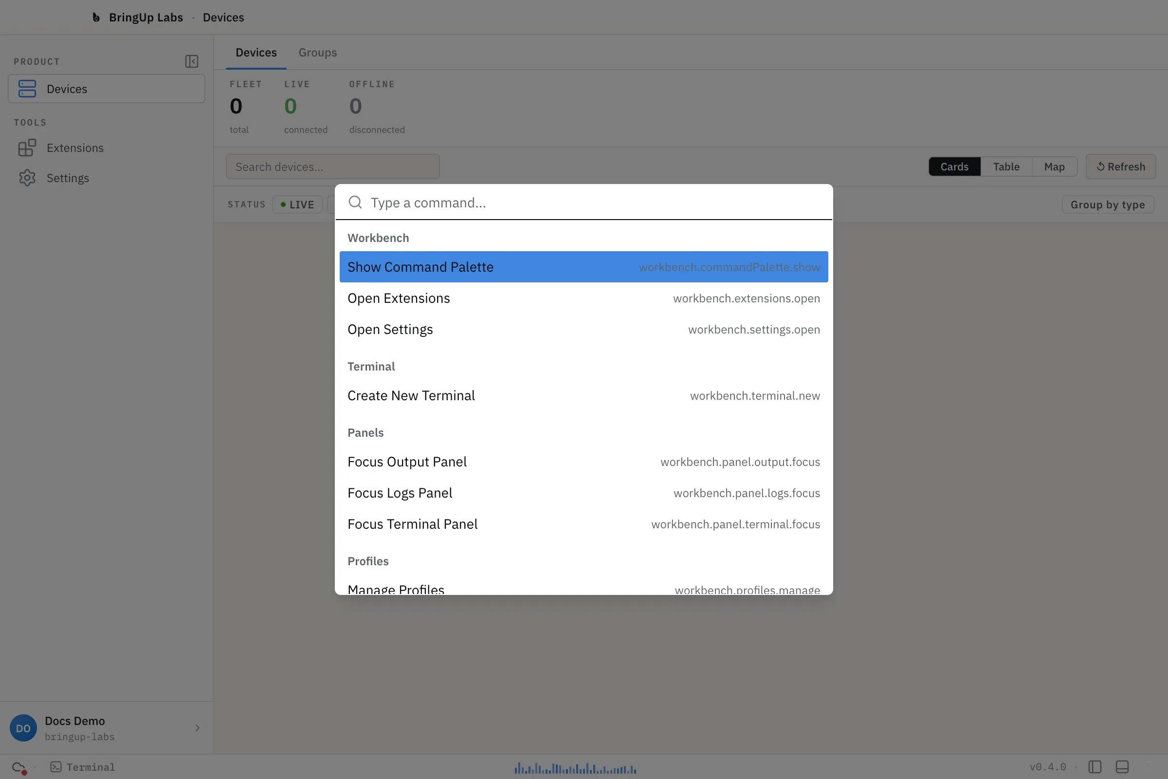Image resolution: width=1168 pixels, height=779 pixels.
Task: Run Create New Terminal command
Action: click(584, 396)
